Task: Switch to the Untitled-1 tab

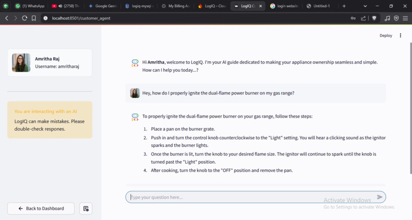Action: pos(318,6)
